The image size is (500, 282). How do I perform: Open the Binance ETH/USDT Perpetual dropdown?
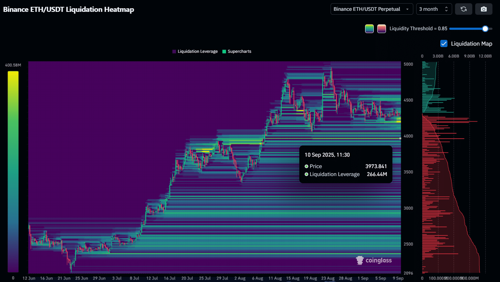coord(372,9)
